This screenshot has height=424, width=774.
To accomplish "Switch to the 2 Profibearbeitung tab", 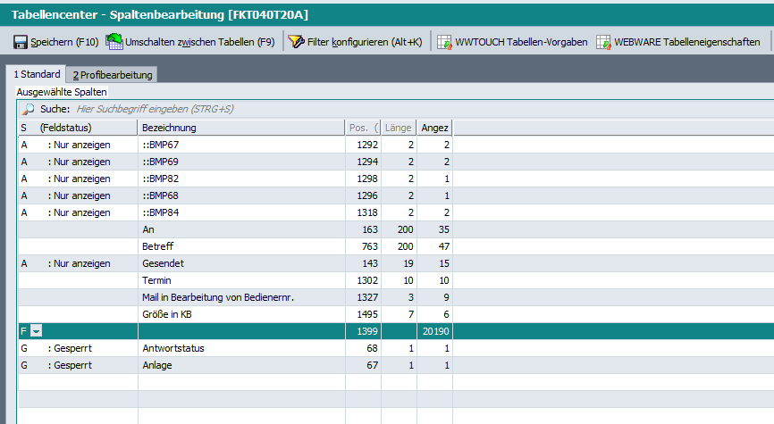I will (x=112, y=75).
